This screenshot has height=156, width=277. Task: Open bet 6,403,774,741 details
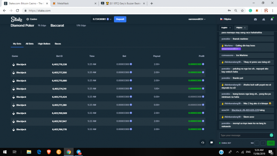[x=59, y=89]
